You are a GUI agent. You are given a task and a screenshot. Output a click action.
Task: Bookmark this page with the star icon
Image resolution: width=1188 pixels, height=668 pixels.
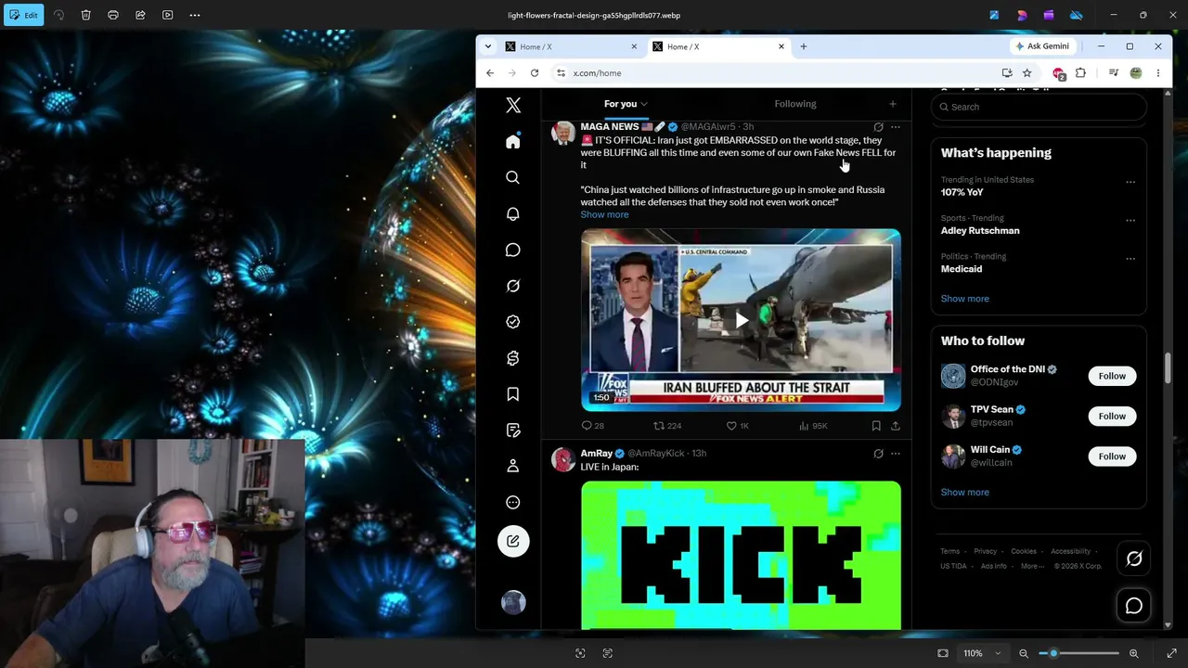[1027, 73]
